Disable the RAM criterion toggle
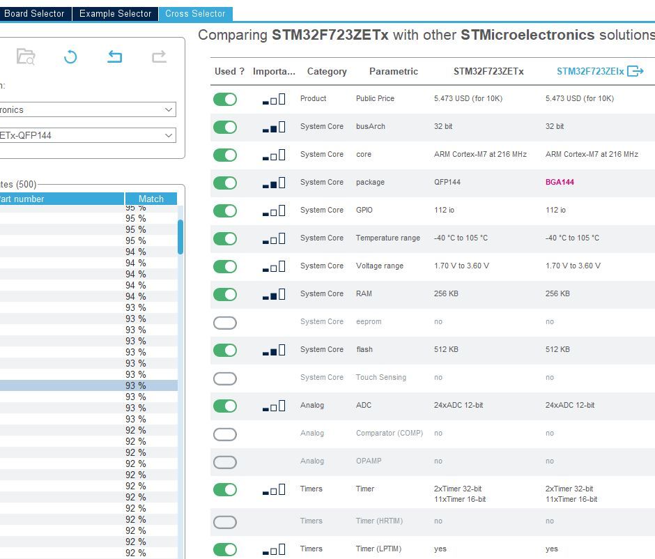The width and height of the screenshot is (655, 559). [x=225, y=295]
